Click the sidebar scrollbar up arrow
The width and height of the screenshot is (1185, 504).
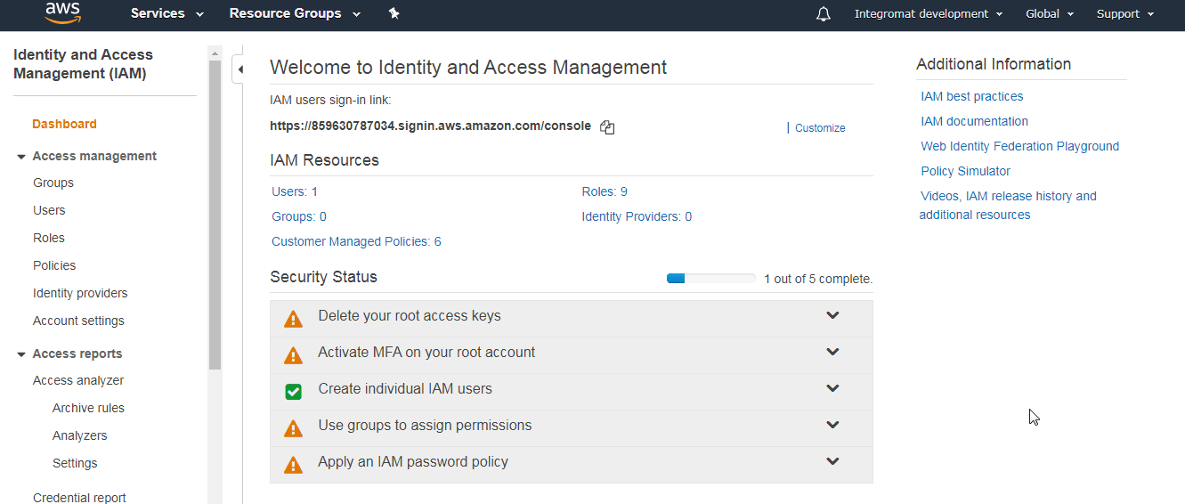pos(215,53)
